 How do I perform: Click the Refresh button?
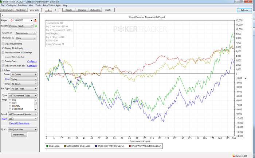244,10
